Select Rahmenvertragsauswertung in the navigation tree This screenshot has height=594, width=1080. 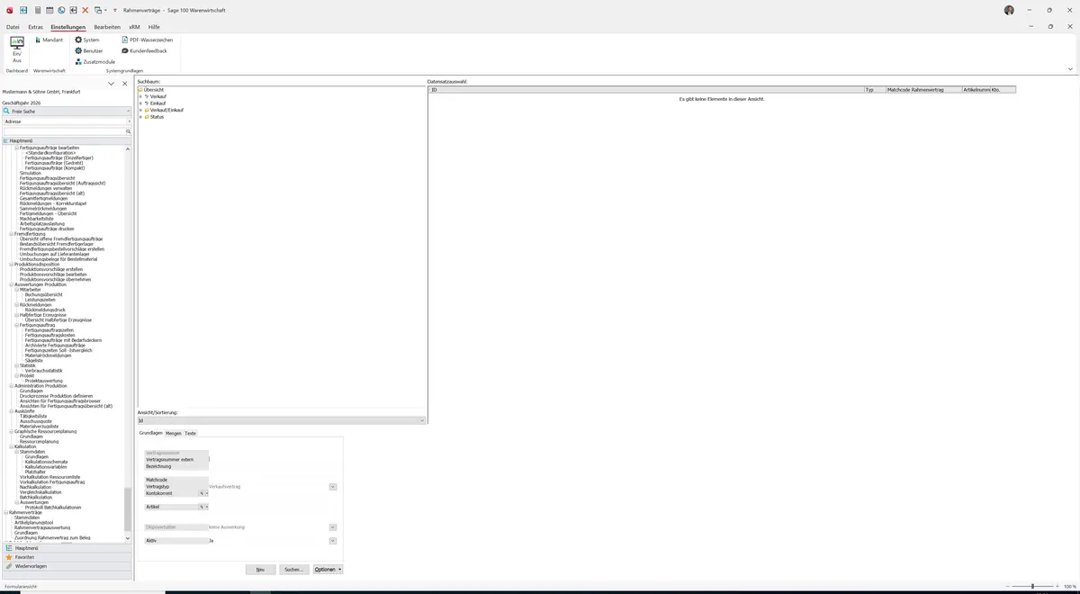(42, 527)
